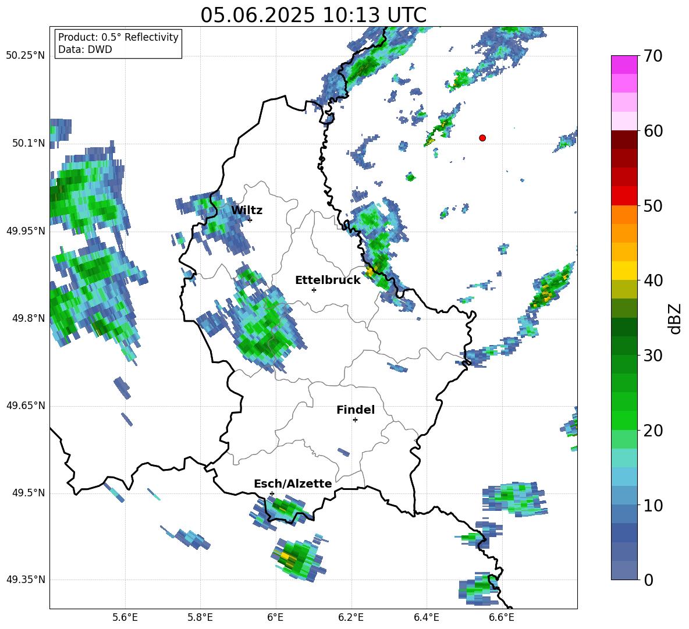Image resolution: width=689 pixels, height=629 pixels.
Task: Click the bright red colorbar segment above 50
Action: point(624,196)
